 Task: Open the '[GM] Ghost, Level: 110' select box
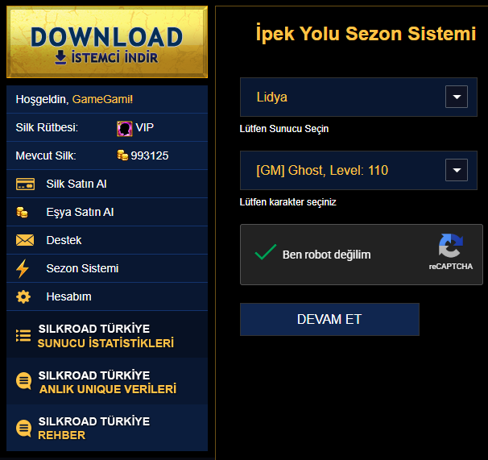[358, 170]
